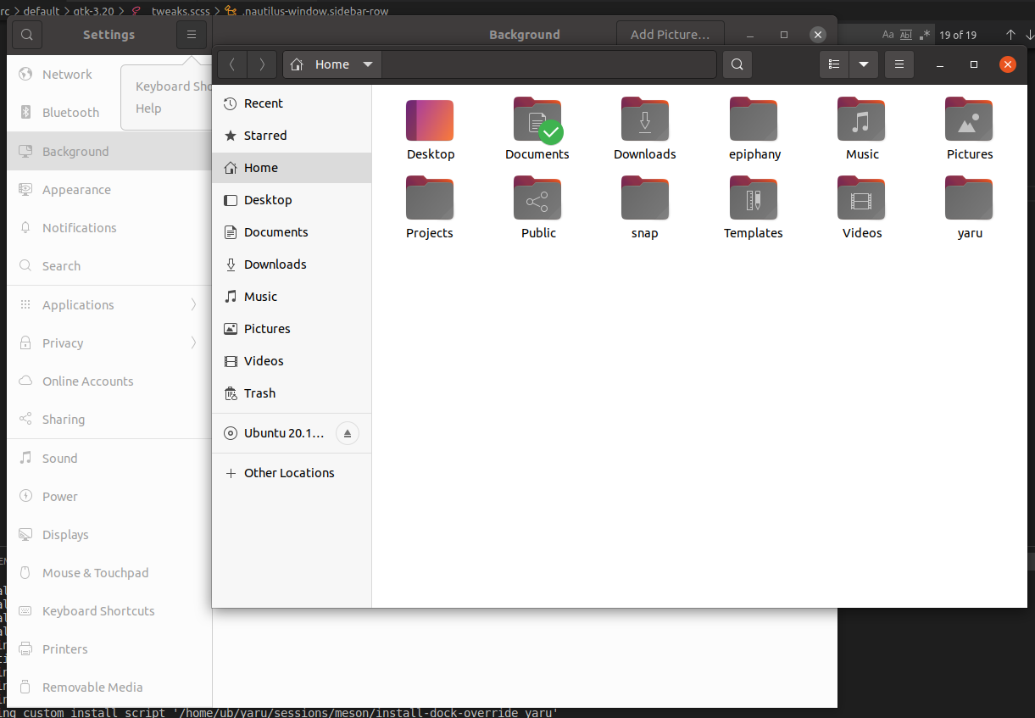Viewport: 1035px width, 718px height.
Task: Open Search panel in Settings
Action: coord(109,266)
